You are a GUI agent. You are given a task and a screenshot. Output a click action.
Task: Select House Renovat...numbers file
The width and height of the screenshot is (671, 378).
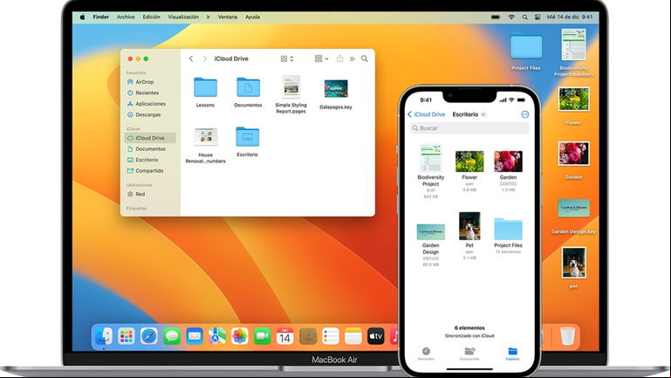point(205,145)
